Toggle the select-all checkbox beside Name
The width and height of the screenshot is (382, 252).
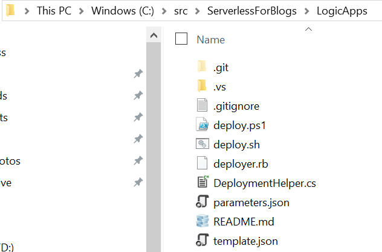pyautogui.click(x=181, y=39)
